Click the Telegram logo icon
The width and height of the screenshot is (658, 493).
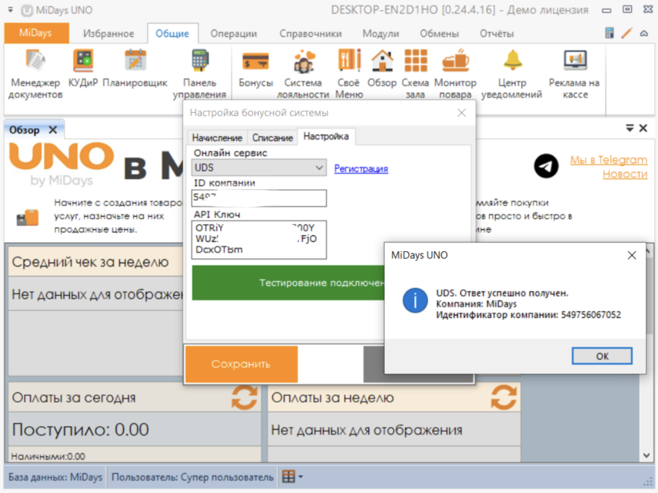[x=546, y=166]
